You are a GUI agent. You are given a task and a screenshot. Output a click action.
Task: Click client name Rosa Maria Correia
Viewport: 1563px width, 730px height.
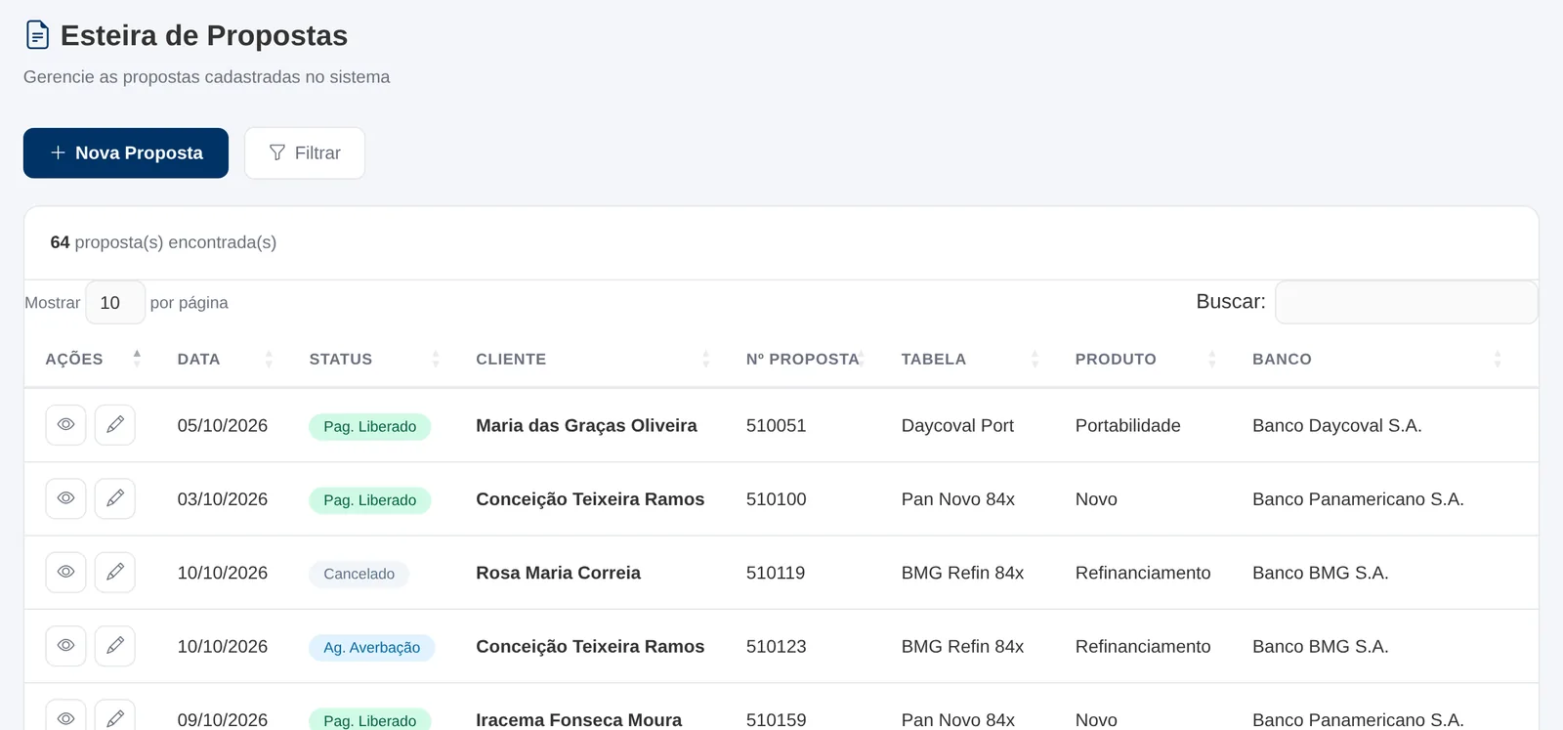[x=558, y=573]
